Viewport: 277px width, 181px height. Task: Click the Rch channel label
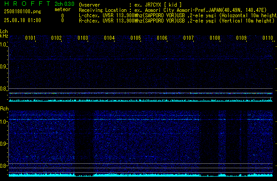pos(4,109)
